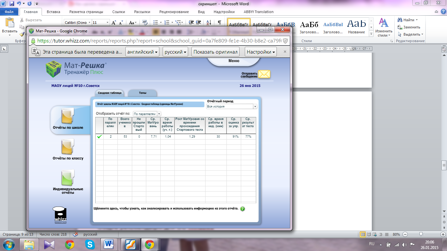The image size is (447, 251).
Task: Open the Class Reports folder icon
Action: pos(68,146)
